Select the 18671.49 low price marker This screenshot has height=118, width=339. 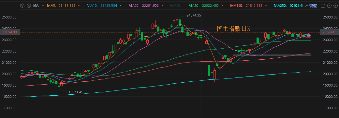[x=76, y=92]
